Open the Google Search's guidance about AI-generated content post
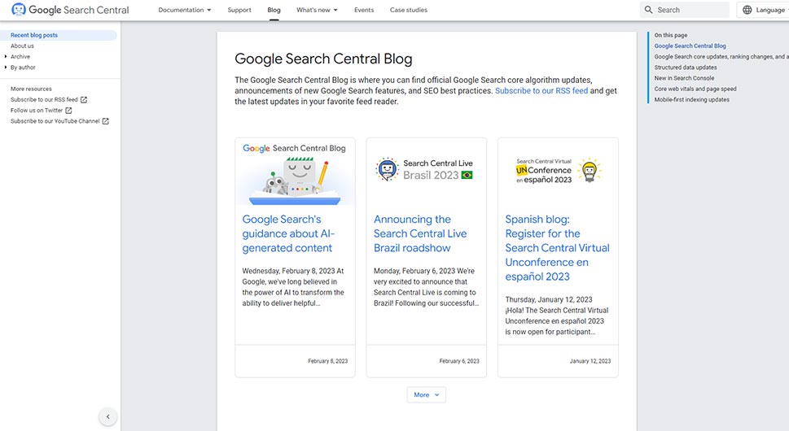 (x=288, y=233)
